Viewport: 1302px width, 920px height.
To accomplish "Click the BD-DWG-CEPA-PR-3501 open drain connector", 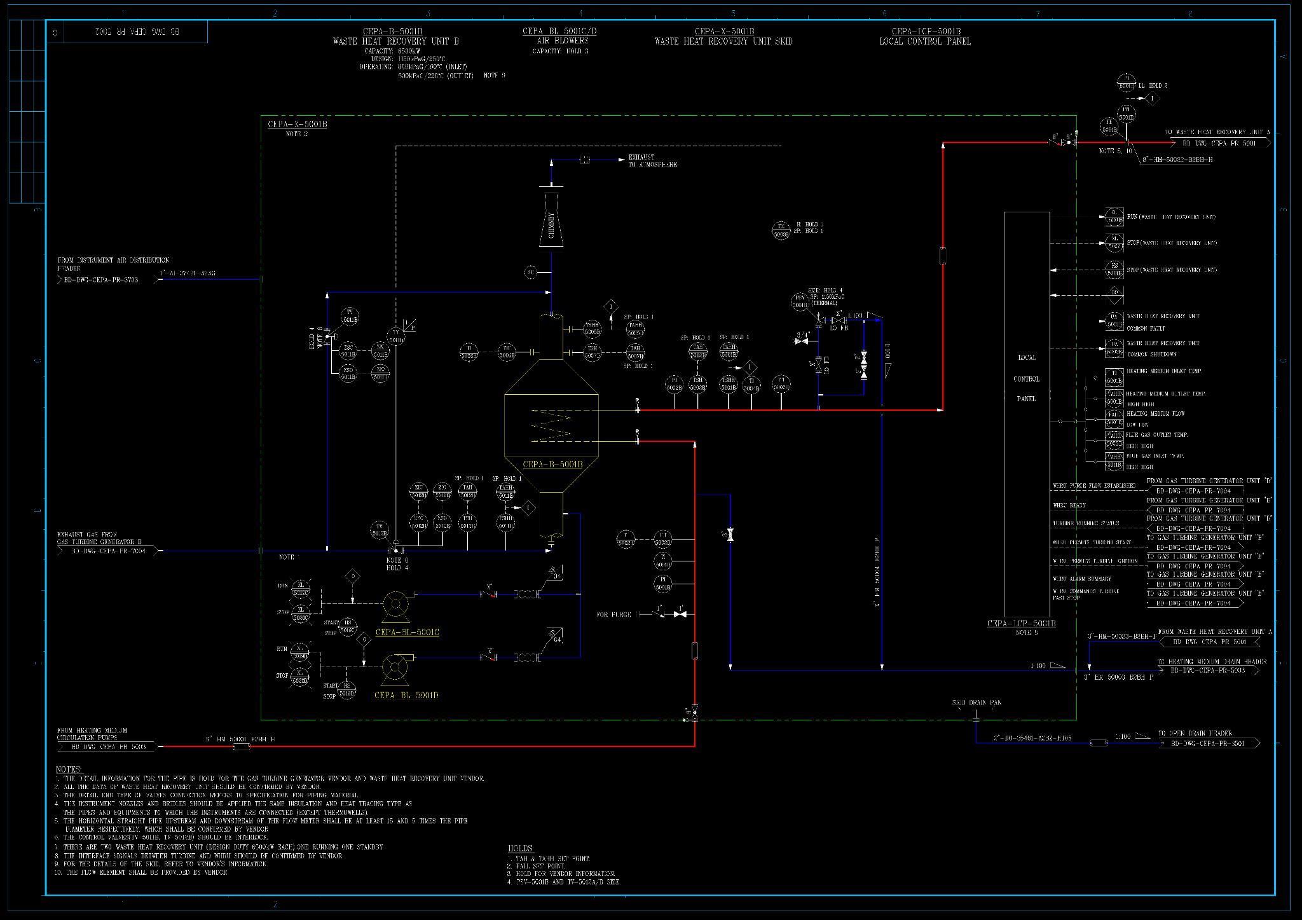I will (x=1209, y=743).
